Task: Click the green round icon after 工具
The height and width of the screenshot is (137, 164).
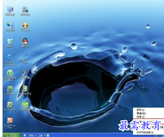Action: (x=48, y=136)
